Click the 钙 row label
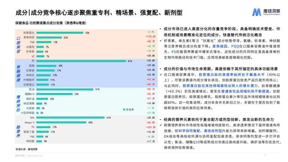 (x=33, y=61)
